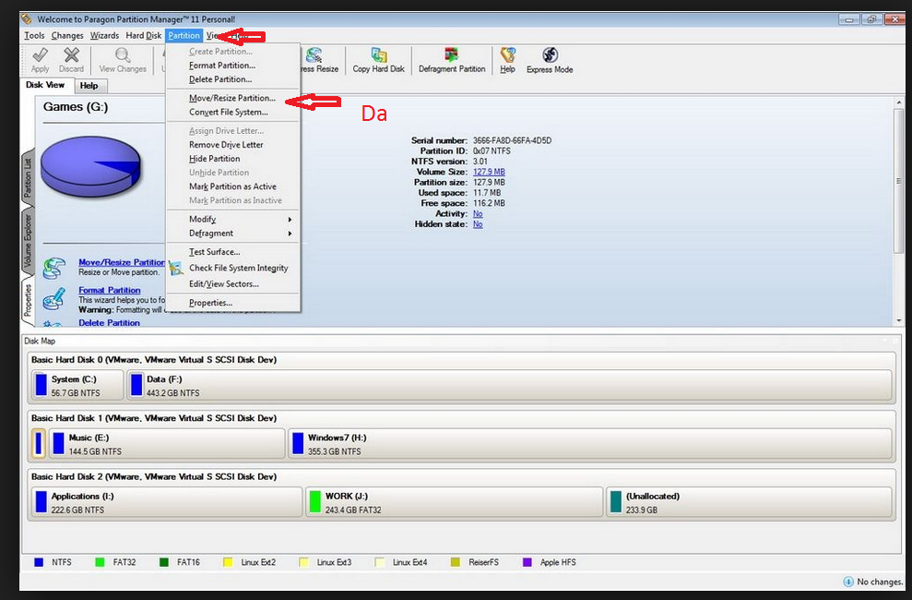Click the Volume Size 127.9 MB link
This screenshot has height=600, width=912.
(489, 172)
